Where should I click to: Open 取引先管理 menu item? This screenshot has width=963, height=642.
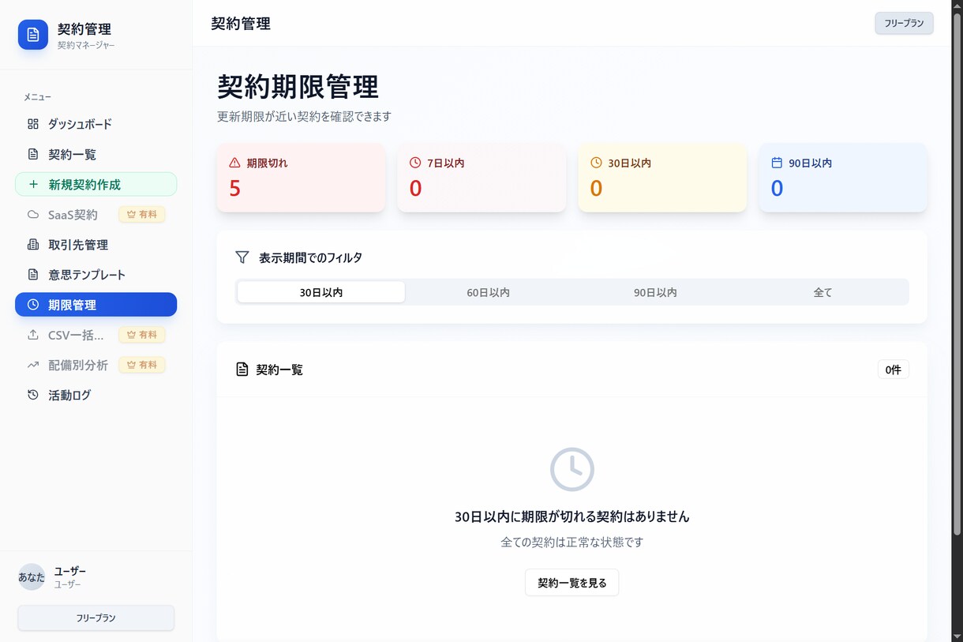[x=96, y=245]
